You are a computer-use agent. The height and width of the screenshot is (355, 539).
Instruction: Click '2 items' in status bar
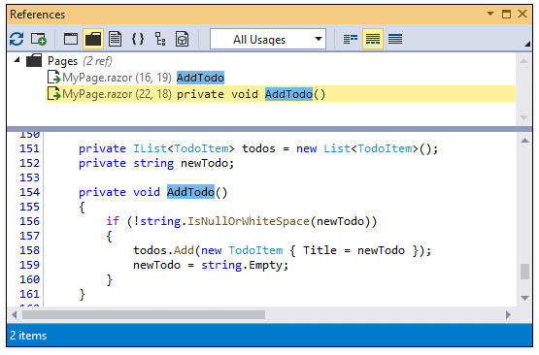coord(28,336)
